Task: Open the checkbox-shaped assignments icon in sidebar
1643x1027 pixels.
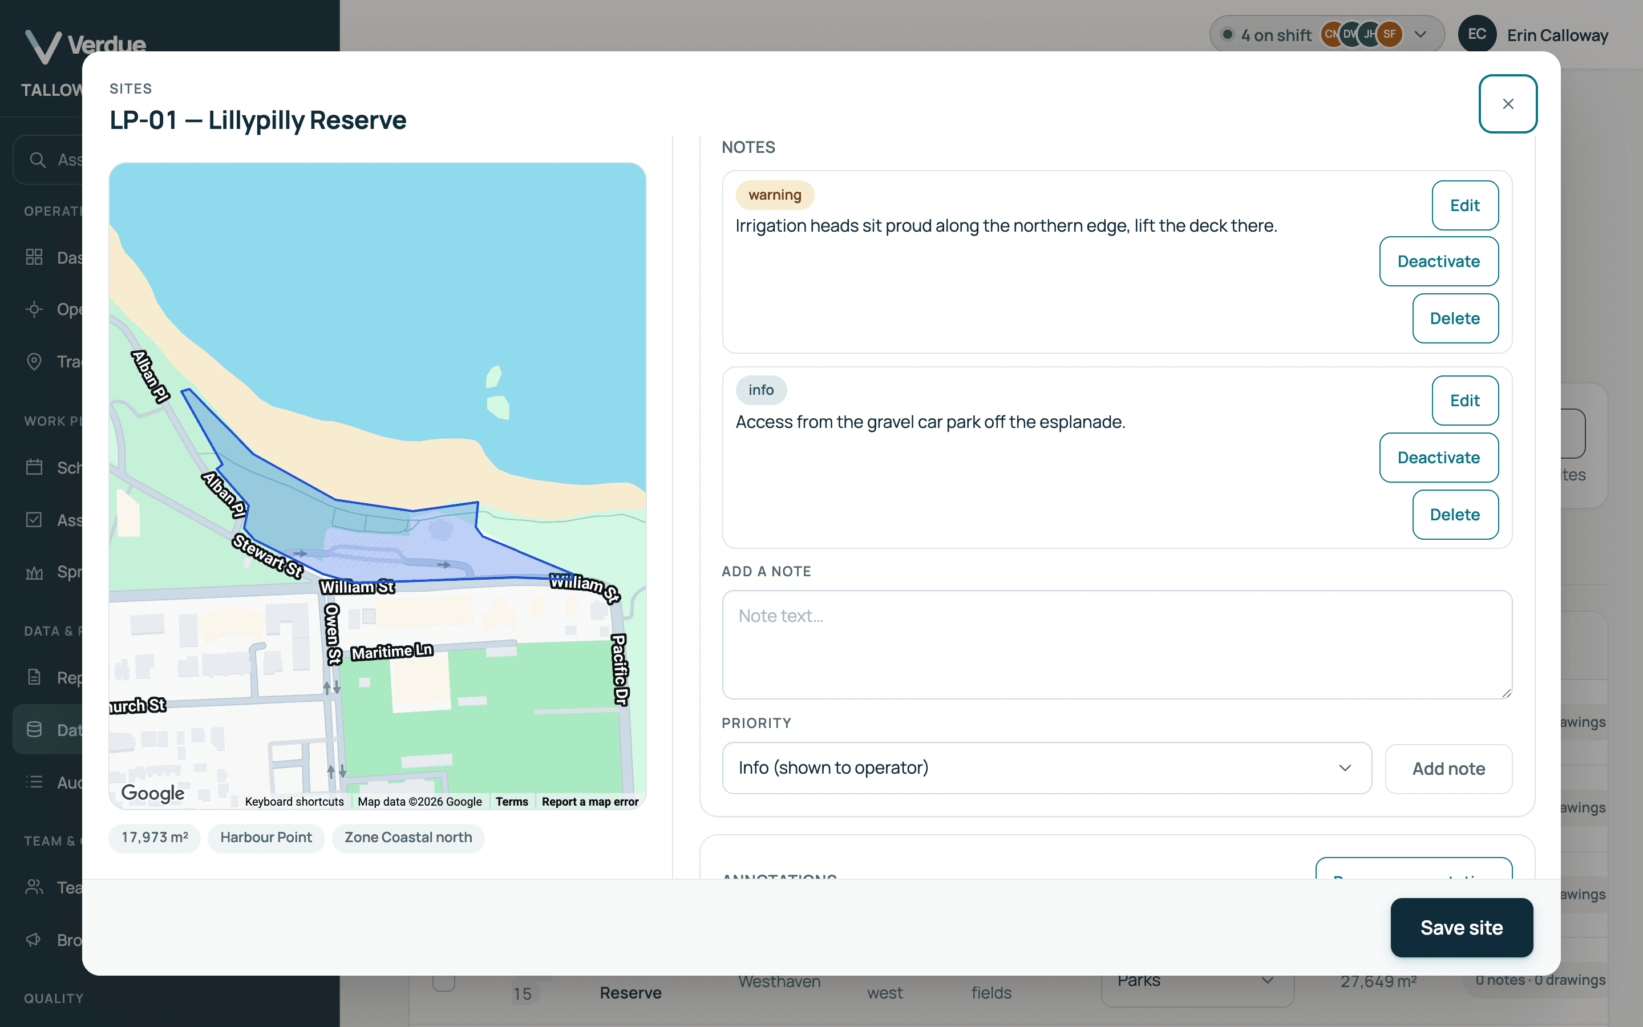Action: (x=34, y=520)
